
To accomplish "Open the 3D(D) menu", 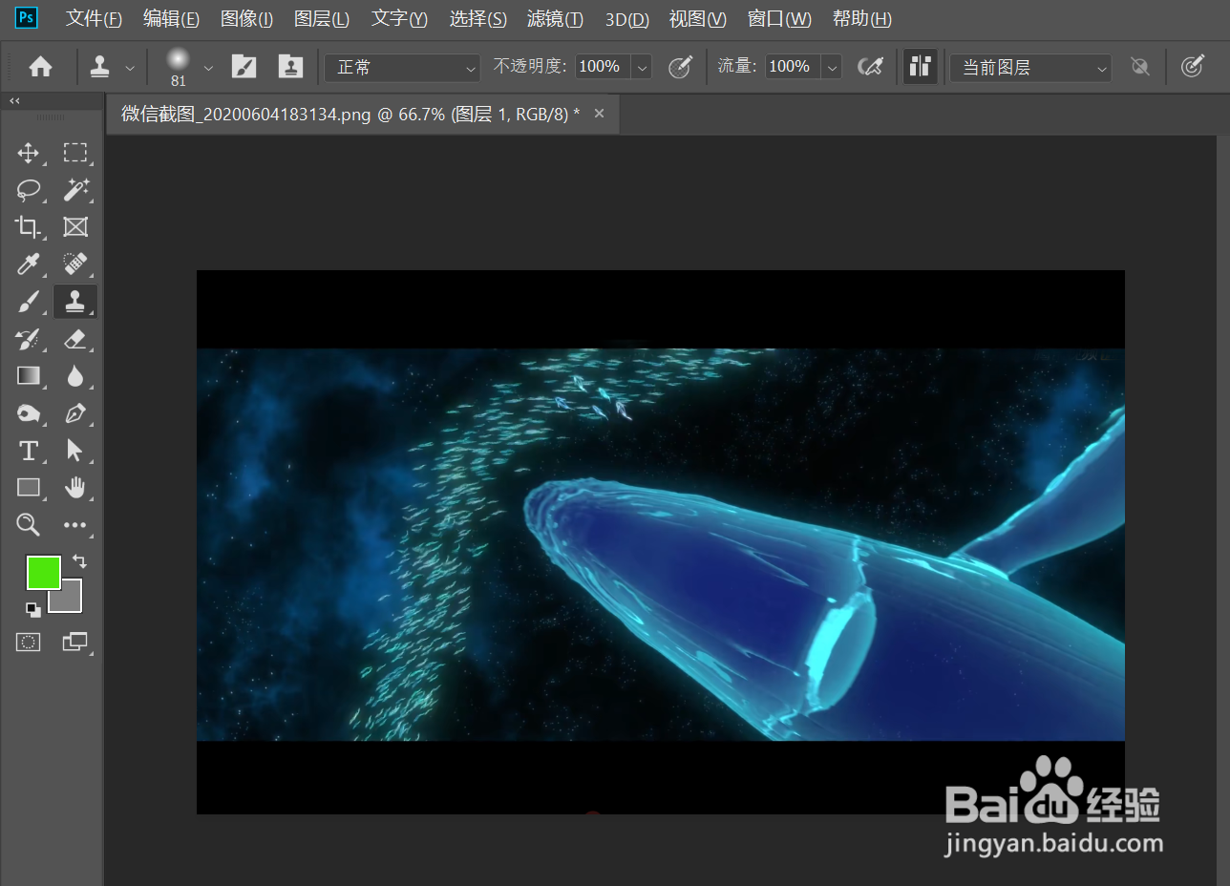I will point(626,18).
